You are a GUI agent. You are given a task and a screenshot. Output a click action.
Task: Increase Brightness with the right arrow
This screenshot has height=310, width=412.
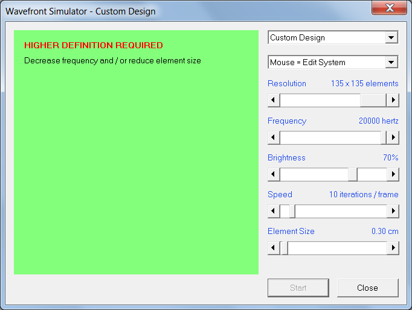[393, 174]
